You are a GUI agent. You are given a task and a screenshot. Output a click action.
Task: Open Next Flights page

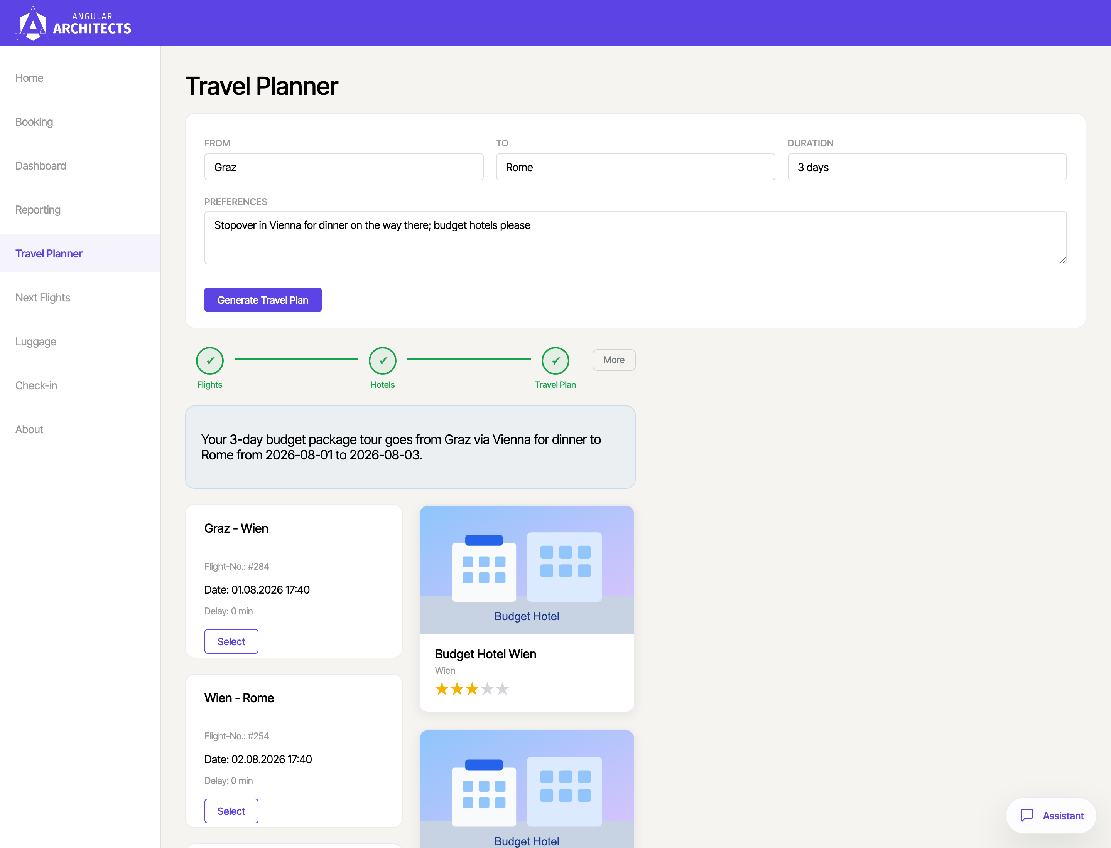click(x=42, y=297)
